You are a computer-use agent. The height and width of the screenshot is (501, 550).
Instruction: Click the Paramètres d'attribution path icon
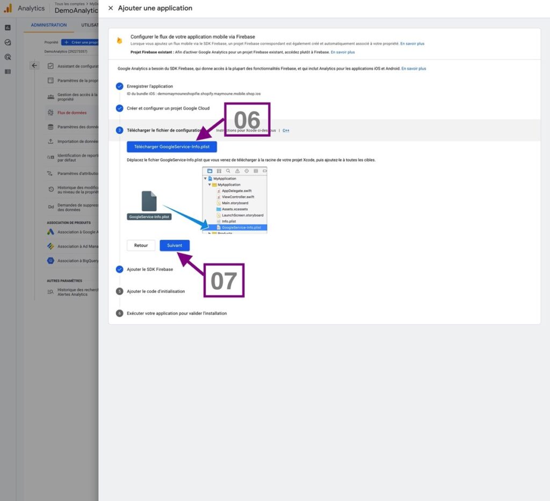coord(50,173)
